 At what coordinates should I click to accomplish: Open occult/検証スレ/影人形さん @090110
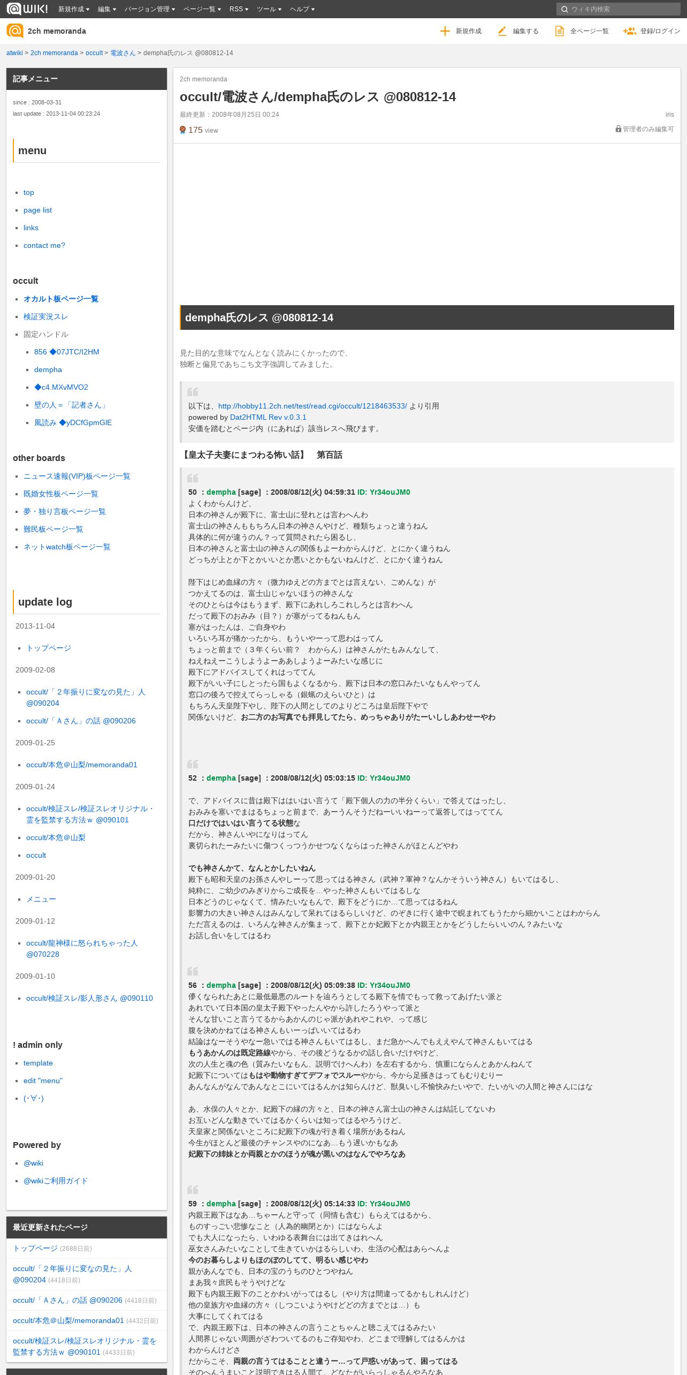[x=89, y=998]
